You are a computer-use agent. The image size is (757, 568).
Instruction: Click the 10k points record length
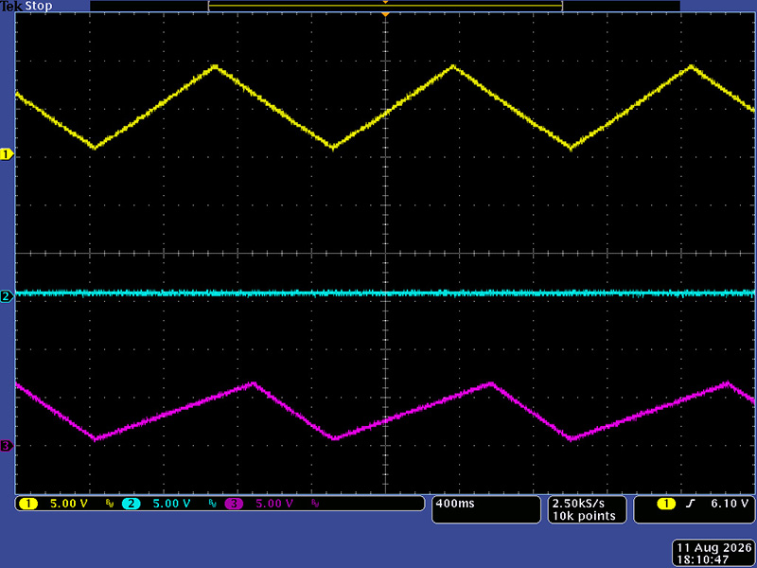point(584,516)
